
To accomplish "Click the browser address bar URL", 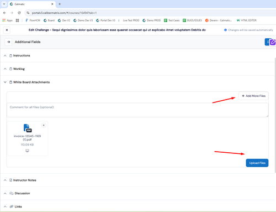I will click(64, 13).
